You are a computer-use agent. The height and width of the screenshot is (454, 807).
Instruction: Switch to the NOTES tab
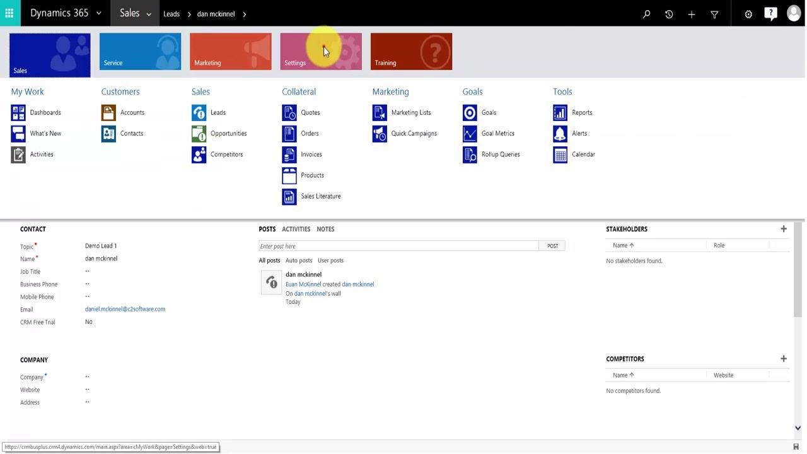click(x=325, y=229)
